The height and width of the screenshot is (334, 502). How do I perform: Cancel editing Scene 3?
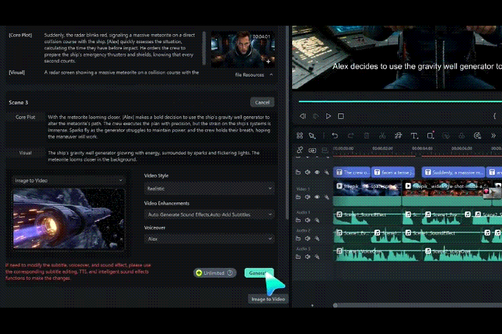pos(262,102)
